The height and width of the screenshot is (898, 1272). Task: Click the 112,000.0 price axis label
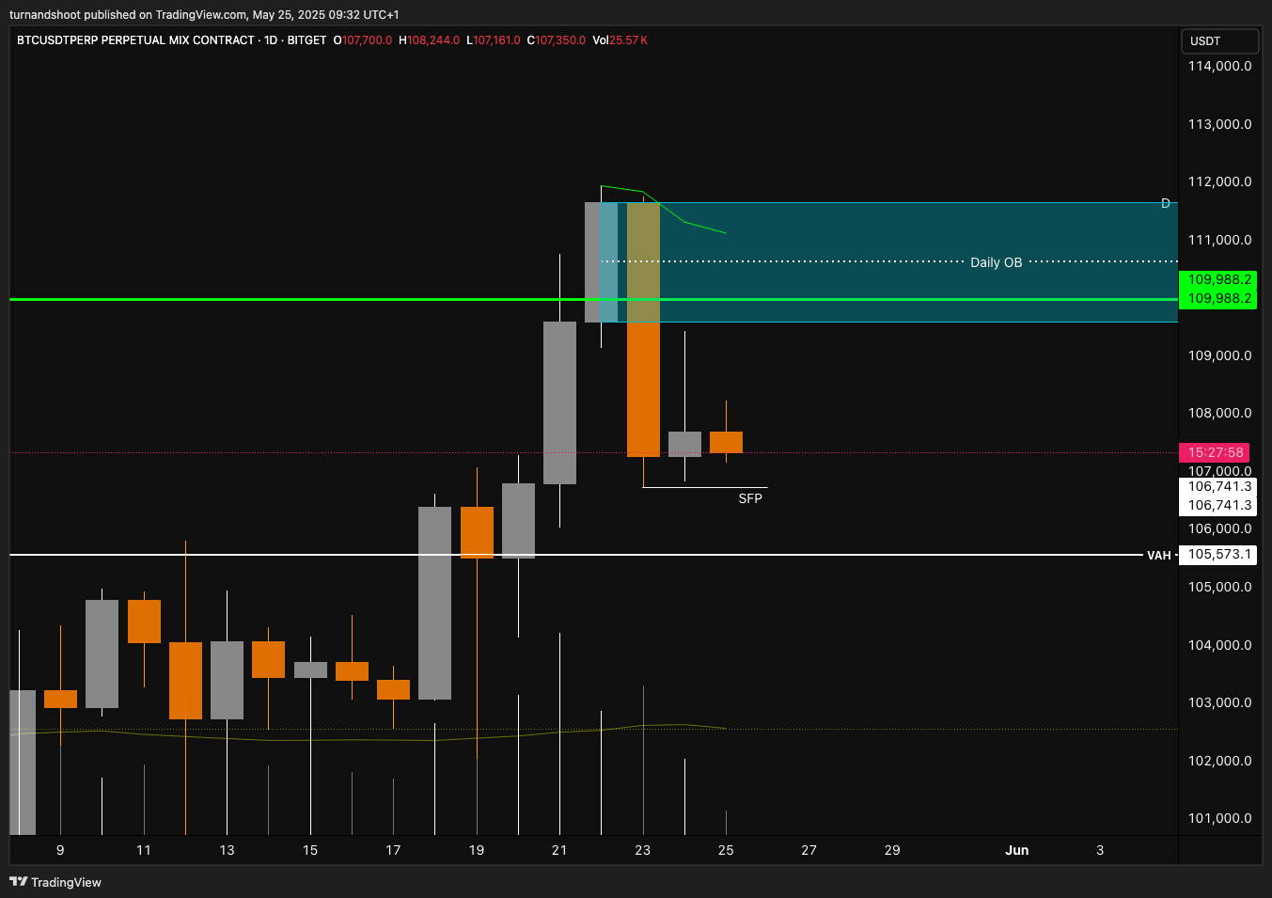point(1219,181)
